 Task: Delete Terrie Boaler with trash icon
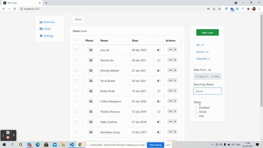click(175, 81)
